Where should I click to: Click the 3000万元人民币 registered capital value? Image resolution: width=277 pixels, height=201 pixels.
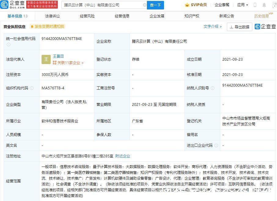point(55,75)
